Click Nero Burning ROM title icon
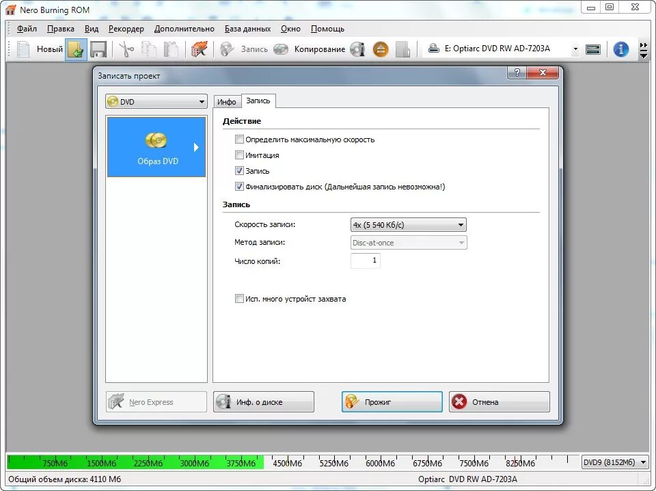This screenshot has height=491, width=656. [x=10, y=10]
